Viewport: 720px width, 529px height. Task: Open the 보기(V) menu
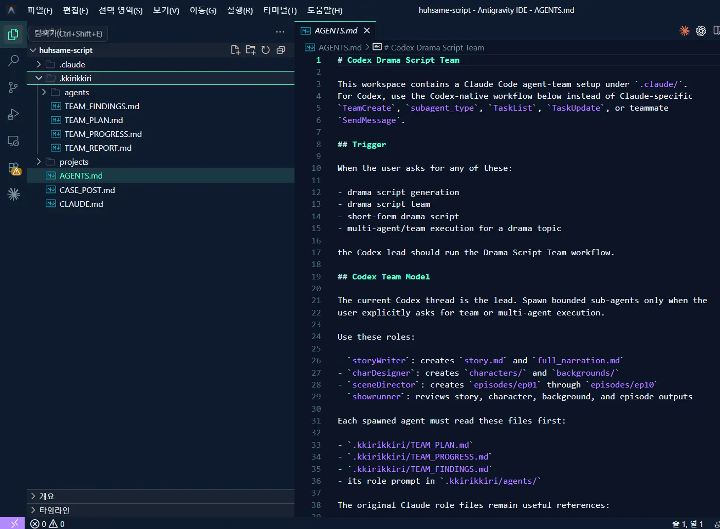pos(166,10)
